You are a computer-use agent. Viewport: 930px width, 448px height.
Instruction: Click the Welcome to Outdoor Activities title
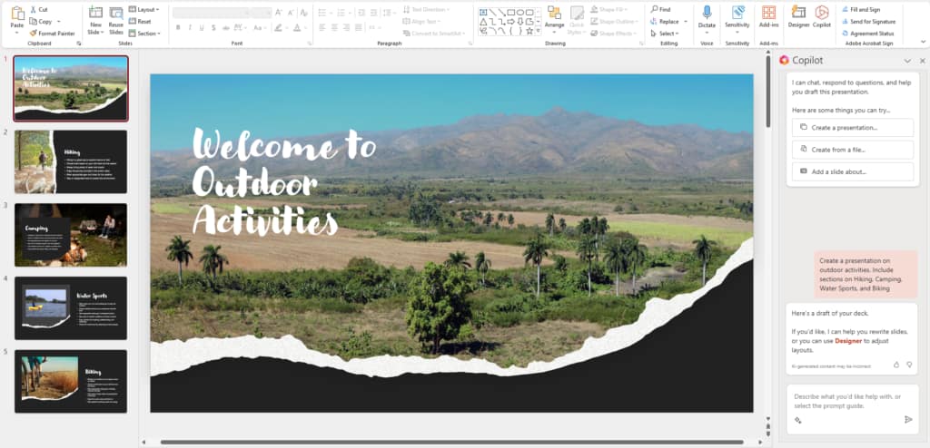[284, 183]
